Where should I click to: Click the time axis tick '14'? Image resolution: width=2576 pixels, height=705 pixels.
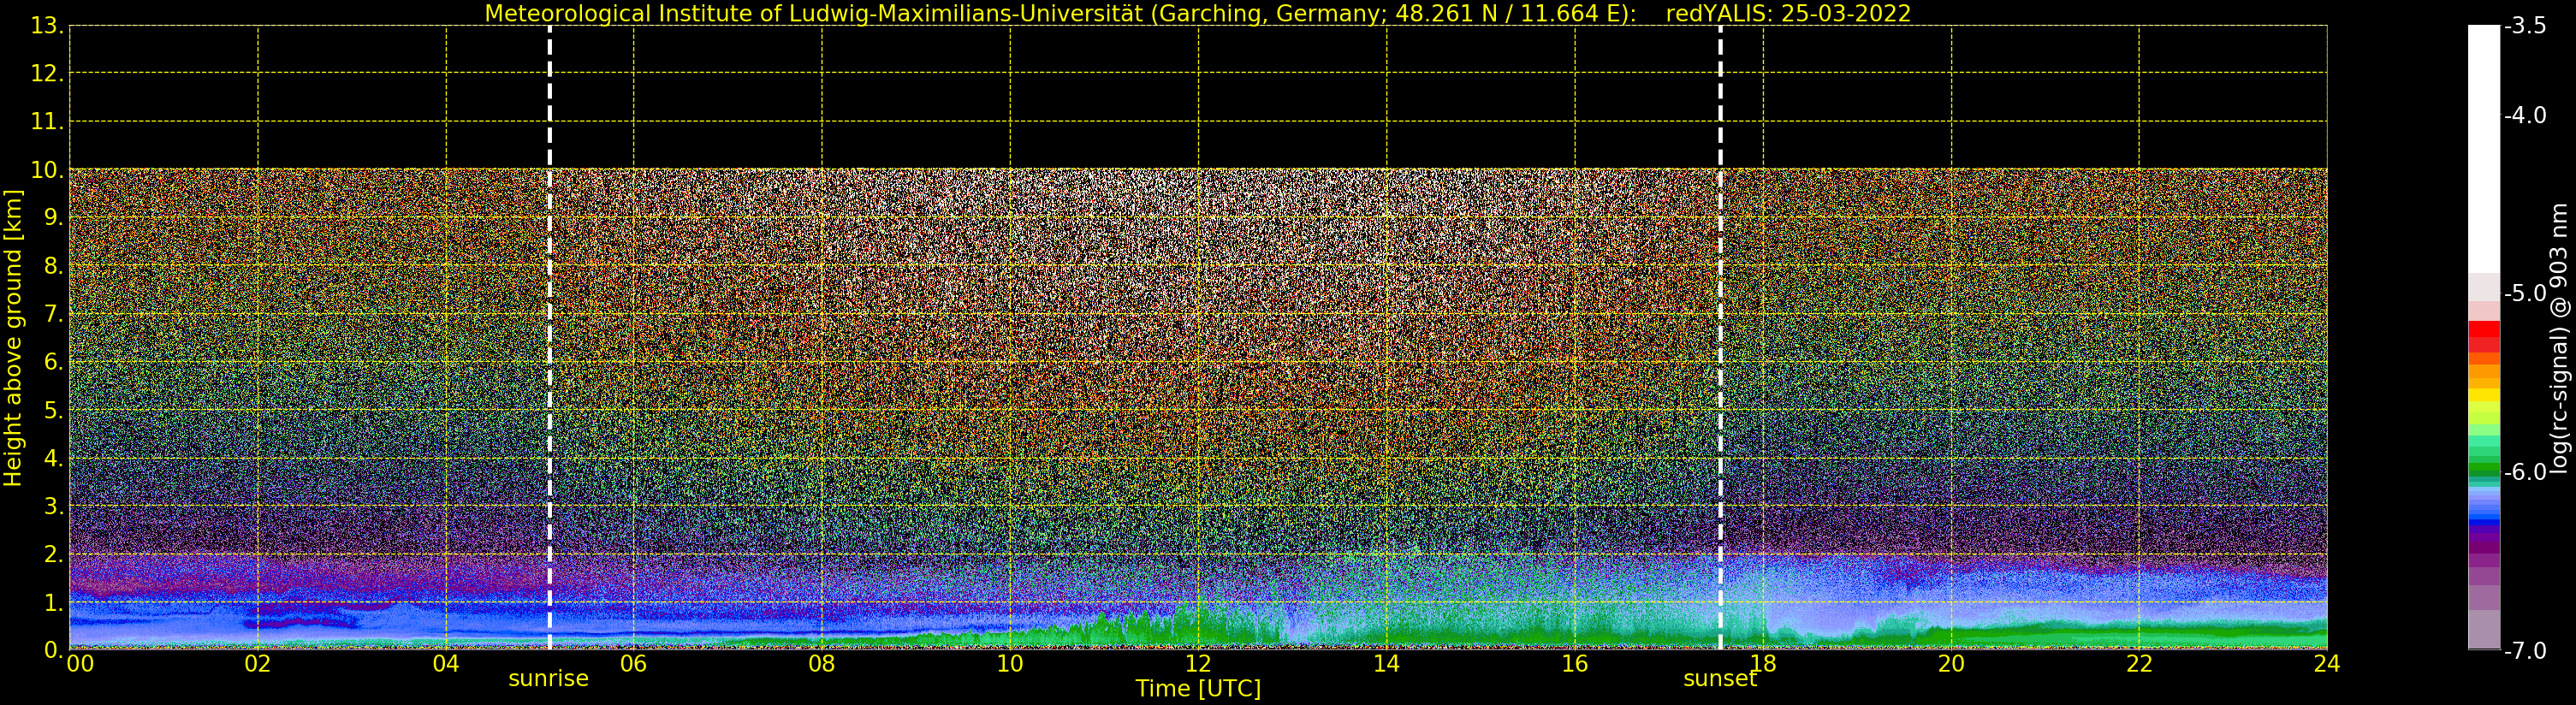pyautogui.click(x=1386, y=664)
